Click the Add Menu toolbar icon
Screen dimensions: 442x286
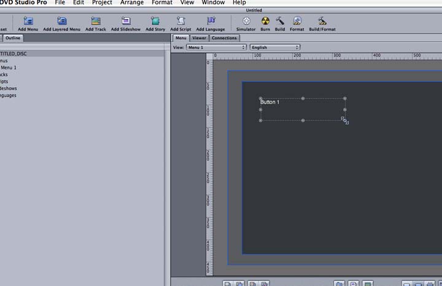point(28,21)
